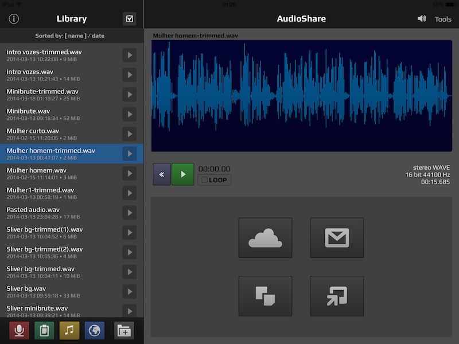Select Sliver minibrute.wav file row
459x344 pixels.
tap(72, 310)
